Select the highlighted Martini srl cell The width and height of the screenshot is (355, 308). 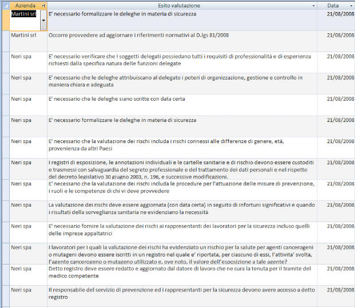pyautogui.click(x=24, y=14)
